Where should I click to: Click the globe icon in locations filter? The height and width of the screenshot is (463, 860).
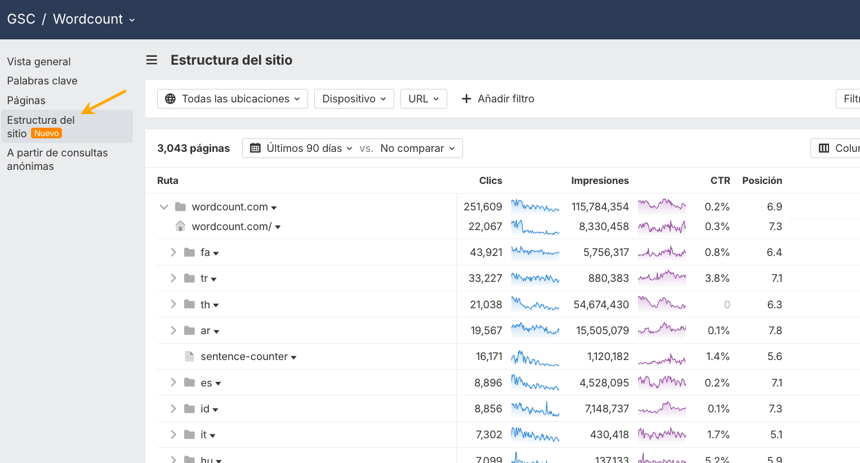pos(170,99)
